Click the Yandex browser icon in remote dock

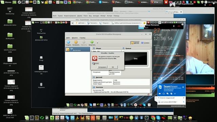pos(136,105)
